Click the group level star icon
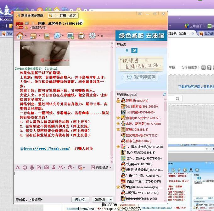Screen dimensions: 214x211 coord(26,28)
